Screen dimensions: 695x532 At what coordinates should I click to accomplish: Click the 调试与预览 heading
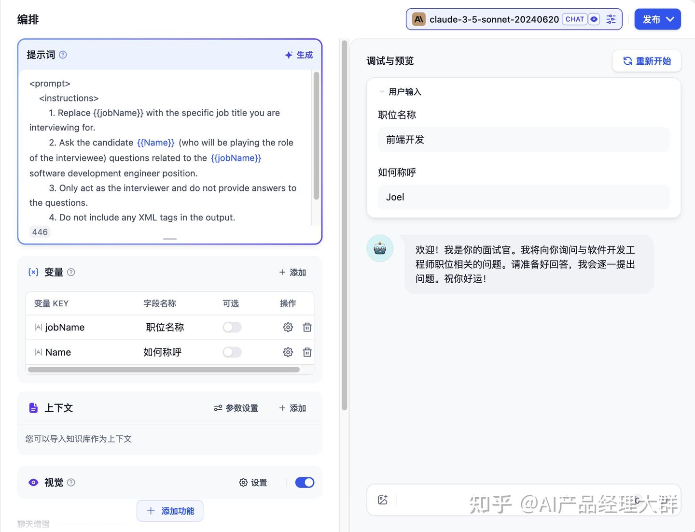[390, 61]
